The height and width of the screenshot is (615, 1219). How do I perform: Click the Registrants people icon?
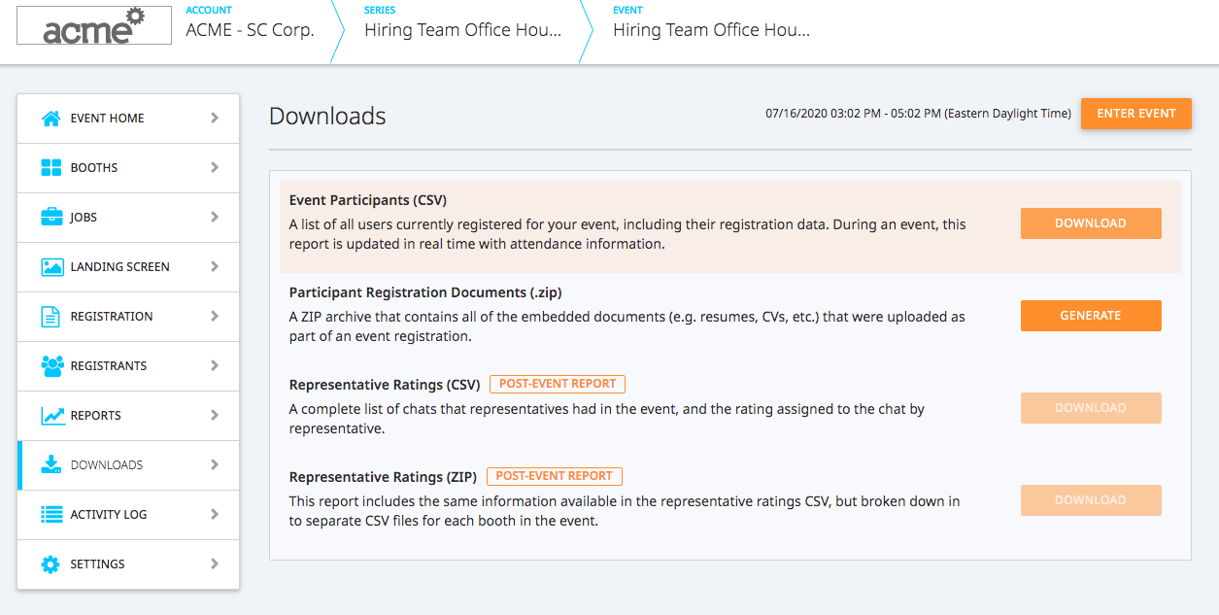(x=51, y=366)
